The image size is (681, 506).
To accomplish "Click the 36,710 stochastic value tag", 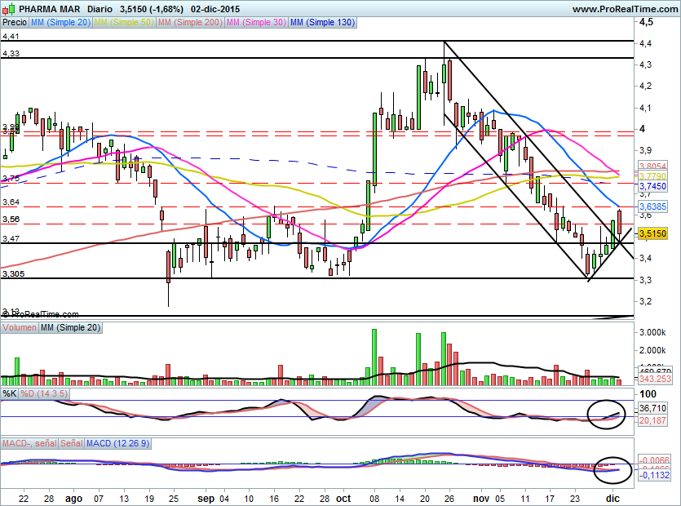I will point(652,408).
